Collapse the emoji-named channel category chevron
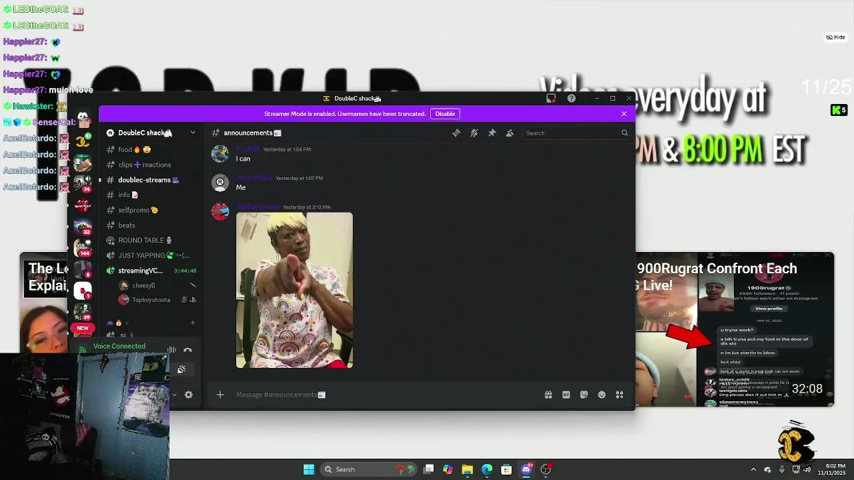The image size is (854, 480). (x=127, y=323)
